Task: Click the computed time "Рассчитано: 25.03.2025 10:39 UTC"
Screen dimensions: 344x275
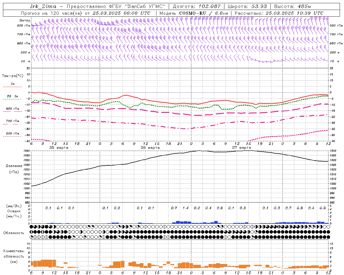Action: 279,13
